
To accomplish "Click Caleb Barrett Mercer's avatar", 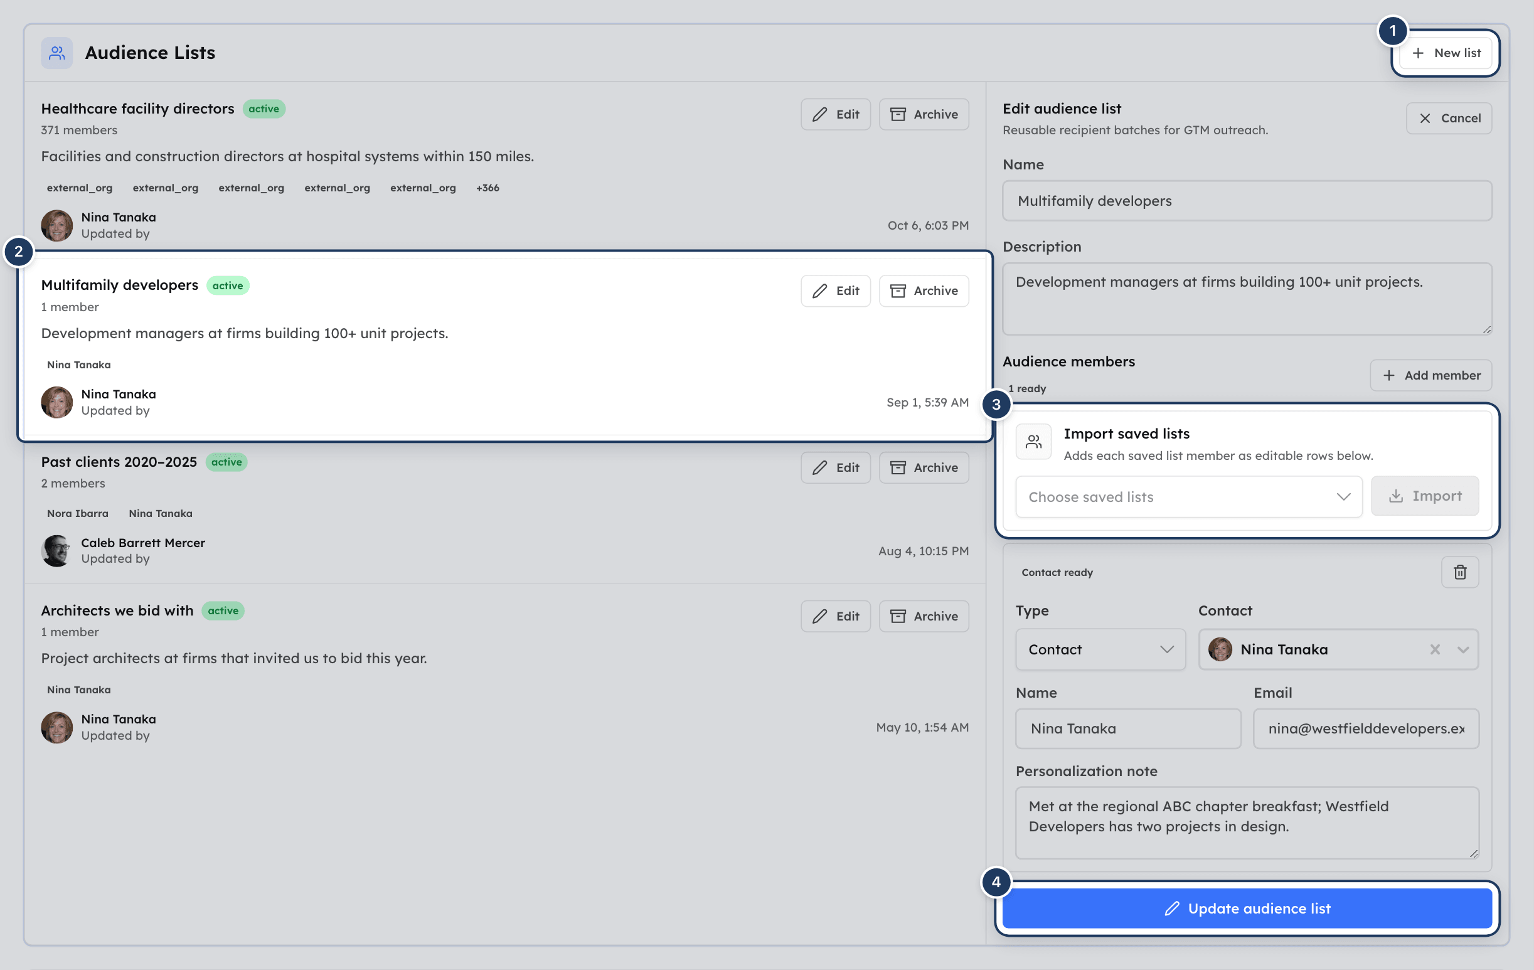I will click(56, 551).
